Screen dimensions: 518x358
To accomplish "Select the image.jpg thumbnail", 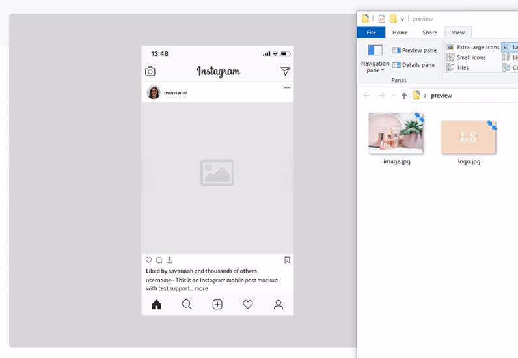I will (x=396, y=133).
